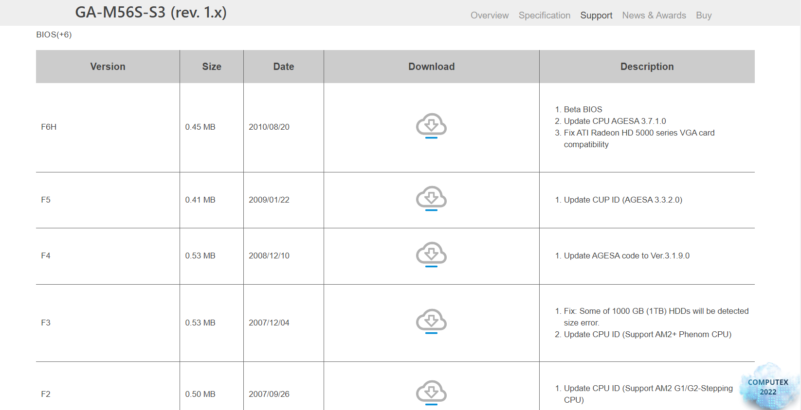Image resolution: width=801 pixels, height=410 pixels.
Task: Open the Buy tab
Action: tap(704, 16)
